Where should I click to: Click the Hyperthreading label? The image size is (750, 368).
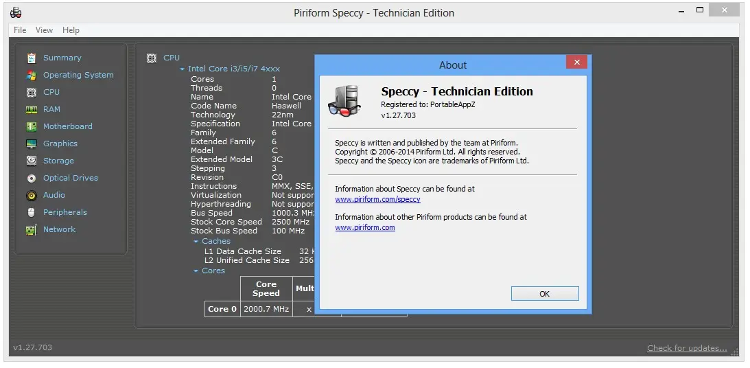click(221, 205)
